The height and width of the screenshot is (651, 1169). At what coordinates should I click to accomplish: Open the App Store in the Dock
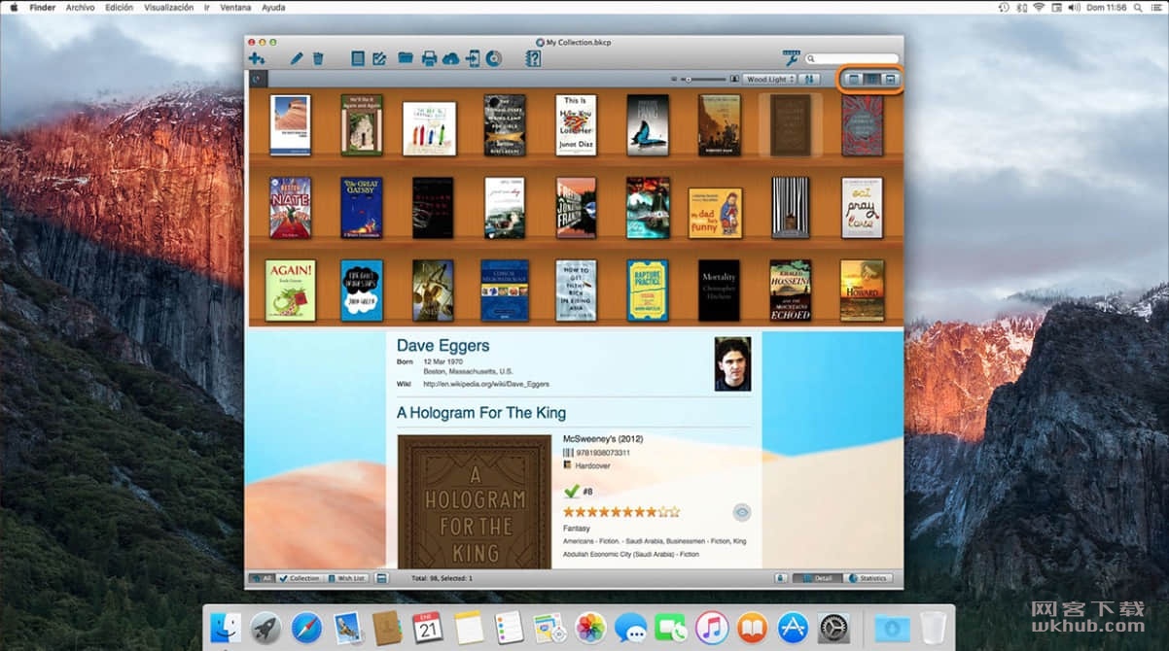(793, 627)
